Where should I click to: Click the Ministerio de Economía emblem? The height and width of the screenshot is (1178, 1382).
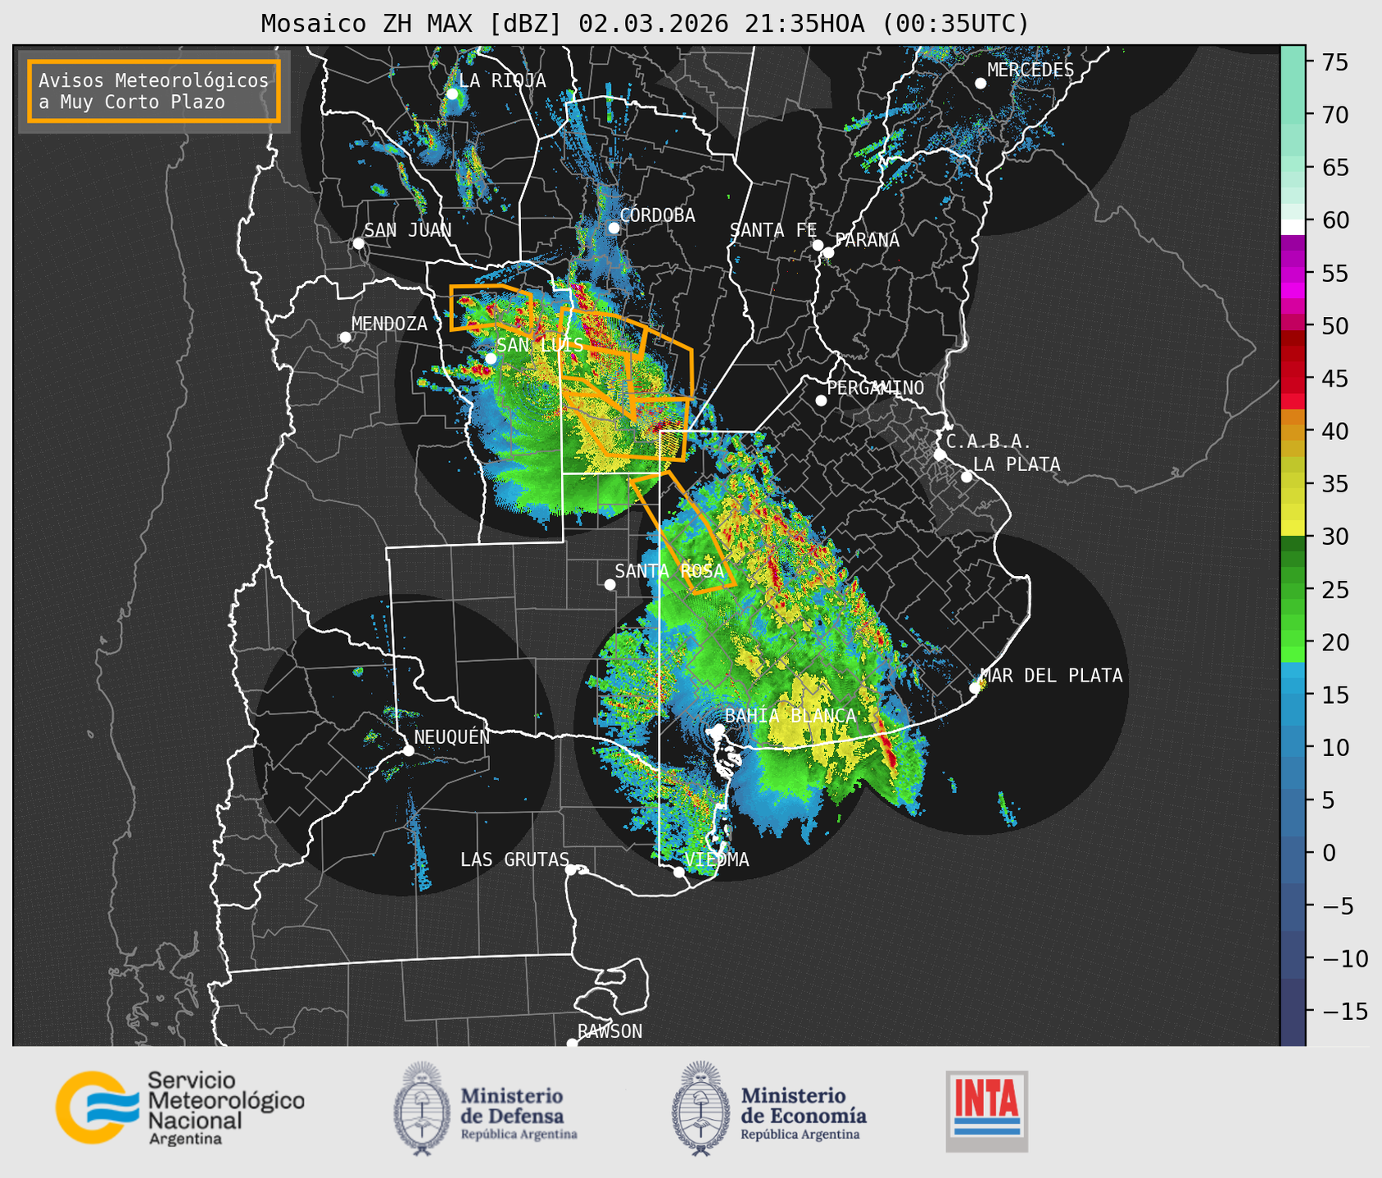point(700,1108)
